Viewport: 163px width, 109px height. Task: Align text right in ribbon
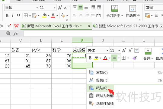coord(87,15)
